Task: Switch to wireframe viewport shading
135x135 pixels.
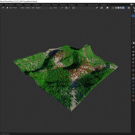Action: pos(116,8)
